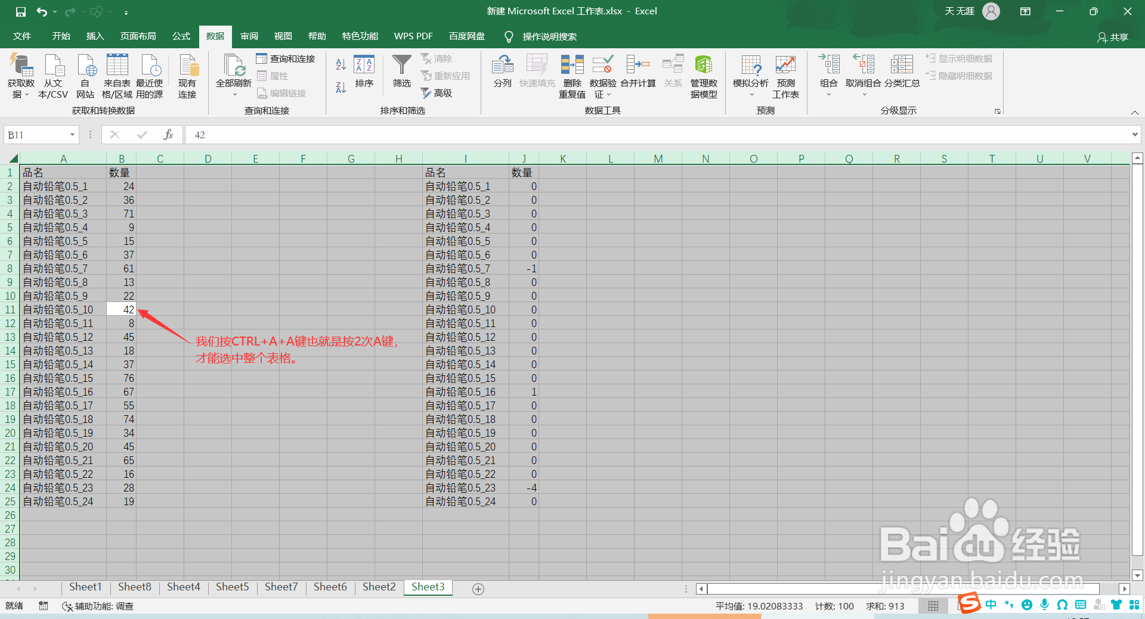Open Get Data dropdown
Screen dimensions: 1145x619
[21, 76]
